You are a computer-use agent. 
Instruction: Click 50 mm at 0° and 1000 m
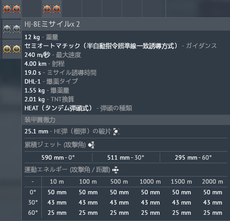pyautogui.click(x=150, y=193)
